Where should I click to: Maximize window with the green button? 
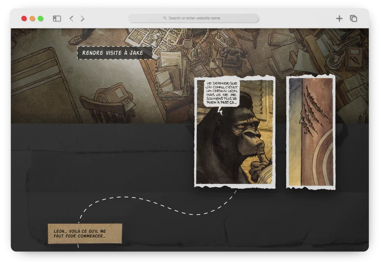coord(41,18)
